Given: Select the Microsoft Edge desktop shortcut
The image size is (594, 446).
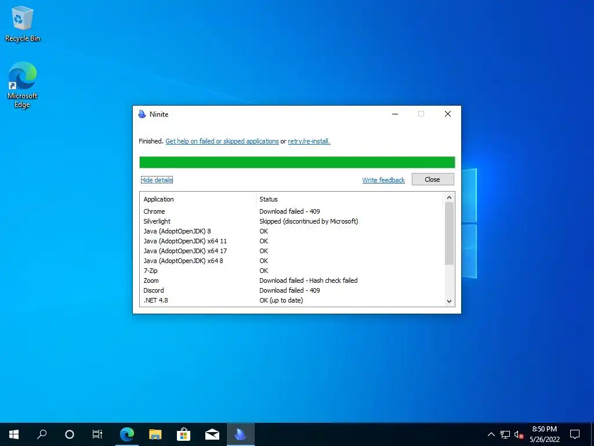Looking at the screenshot, I should pyautogui.click(x=23, y=85).
